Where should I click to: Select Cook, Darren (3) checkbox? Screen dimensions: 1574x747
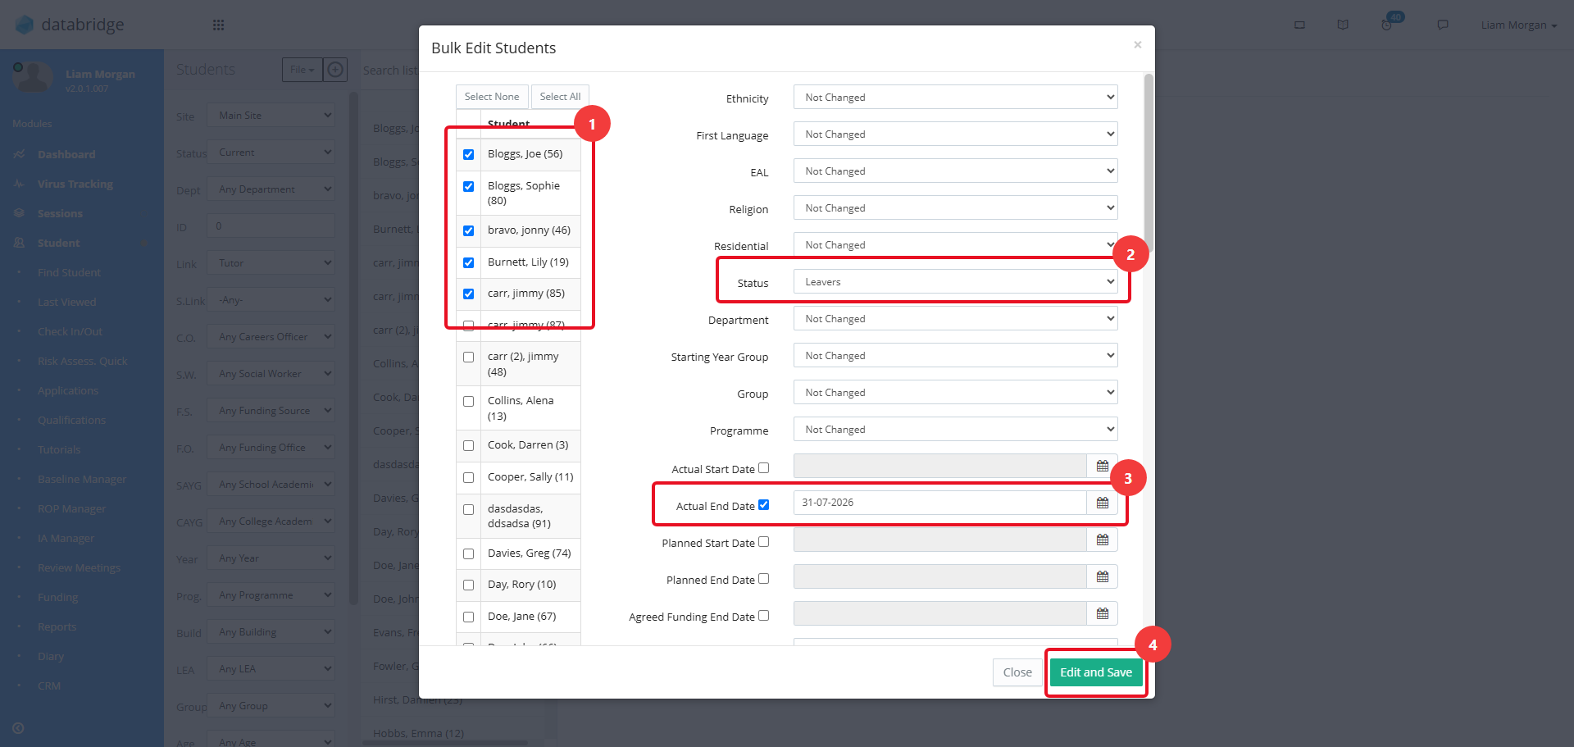click(468, 445)
